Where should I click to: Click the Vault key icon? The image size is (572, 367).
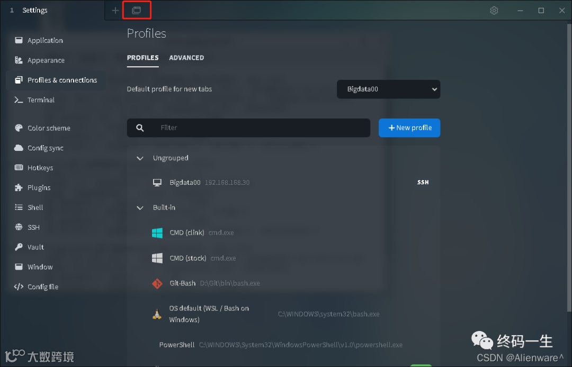pyautogui.click(x=19, y=247)
